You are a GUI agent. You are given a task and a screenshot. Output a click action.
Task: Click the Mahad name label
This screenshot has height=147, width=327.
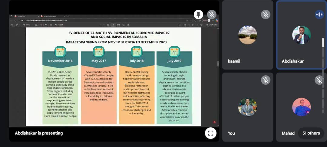tap(288, 133)
